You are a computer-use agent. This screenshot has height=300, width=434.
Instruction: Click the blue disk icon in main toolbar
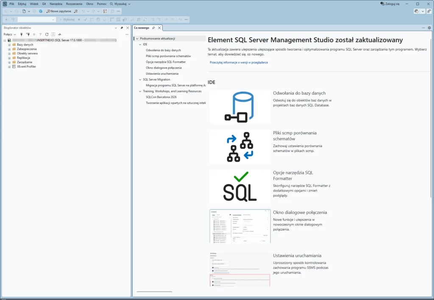[x=41, y=11]
